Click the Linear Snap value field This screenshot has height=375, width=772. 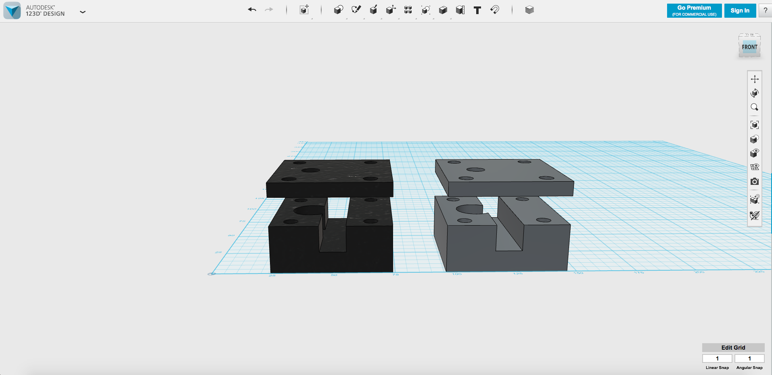(717, 358)
